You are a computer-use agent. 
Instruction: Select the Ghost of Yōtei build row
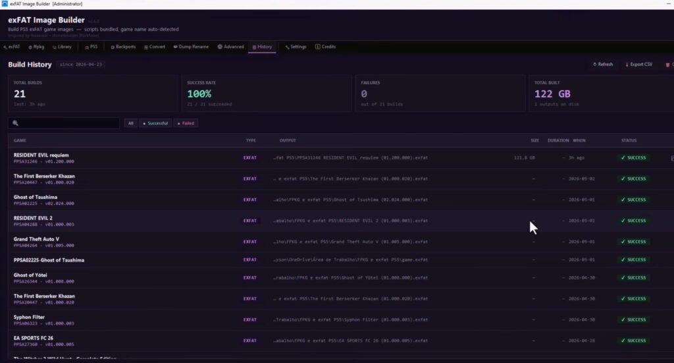coord(341,278)
